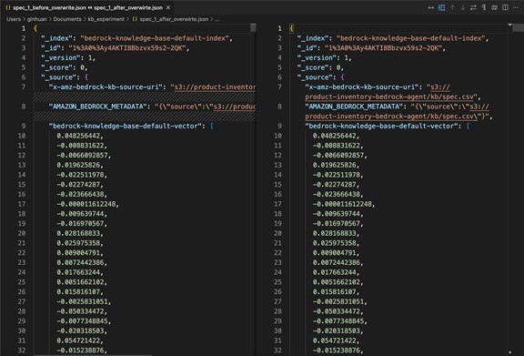Toggle collapse unchanged regions in diff

pos(441,7)
